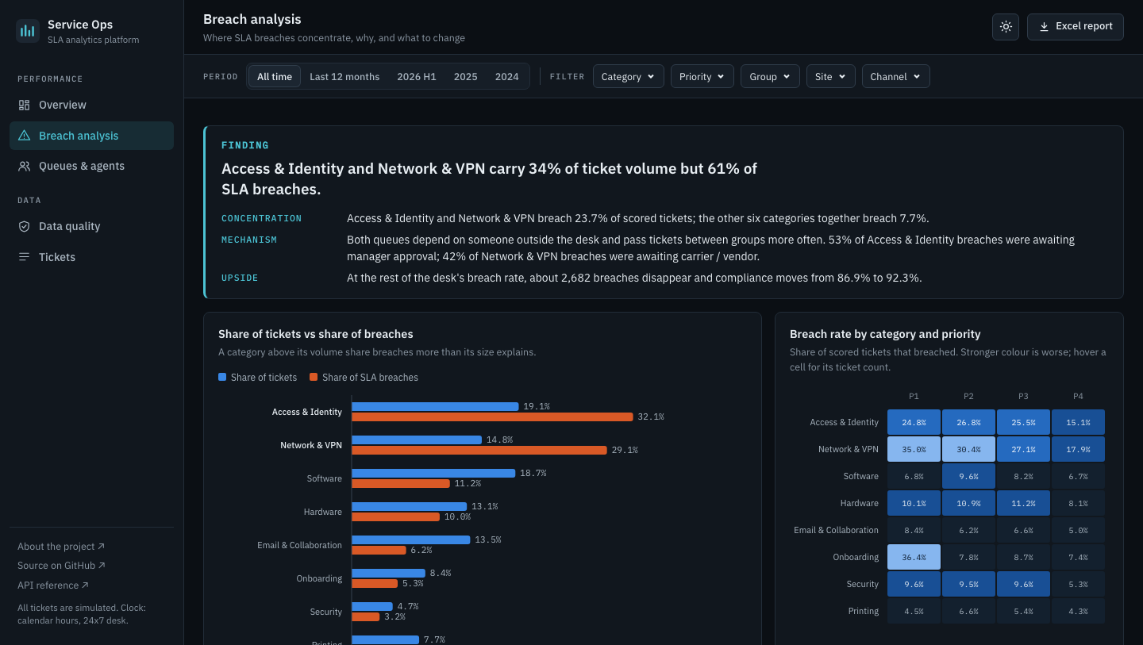This screenshot has height=645, width=1143.
Task: Go to the Overview page
Action: point(91,105)
